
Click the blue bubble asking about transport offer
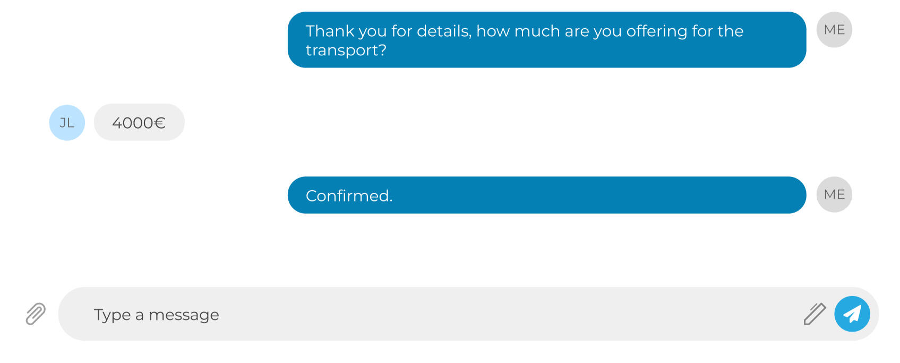pos(547,40)
